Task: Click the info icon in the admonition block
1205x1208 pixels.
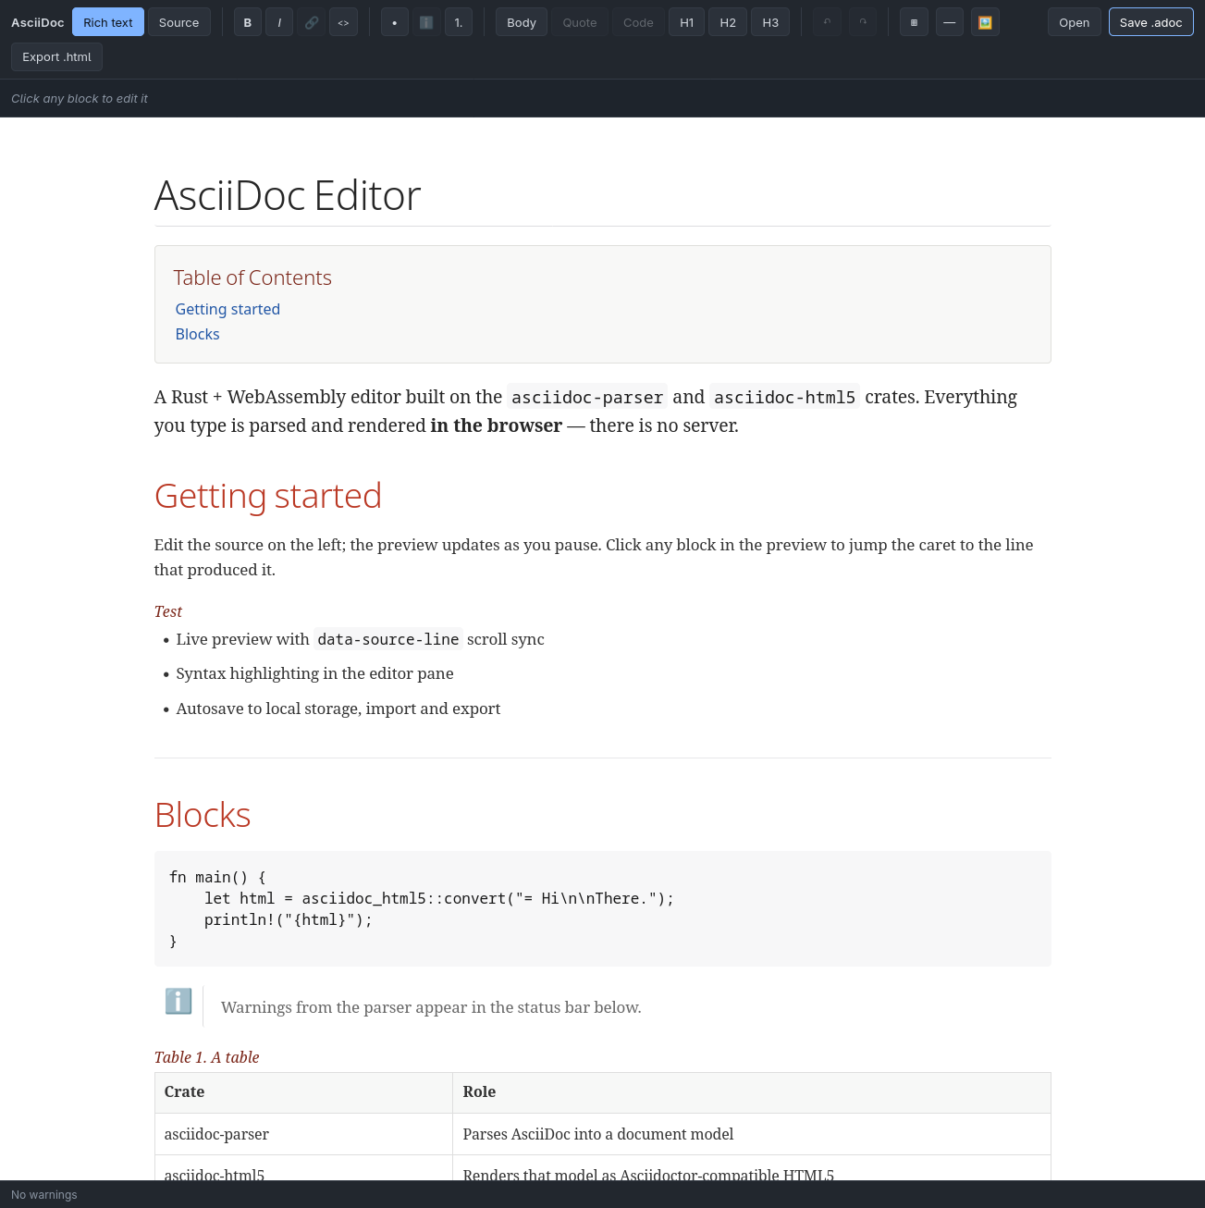Action: coord(178,1001)
